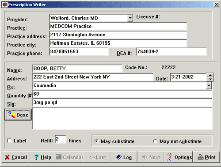Viewport: 221px width, 167px height.
Task: Open the Rx medication dropdown
Action: tap(209, 85)
